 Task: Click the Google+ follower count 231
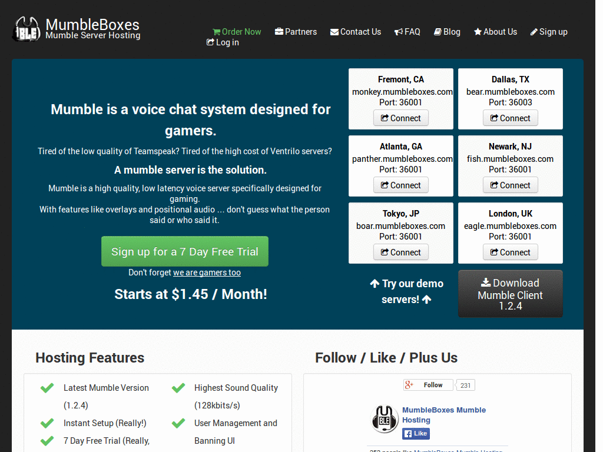(x=465, y=385)
